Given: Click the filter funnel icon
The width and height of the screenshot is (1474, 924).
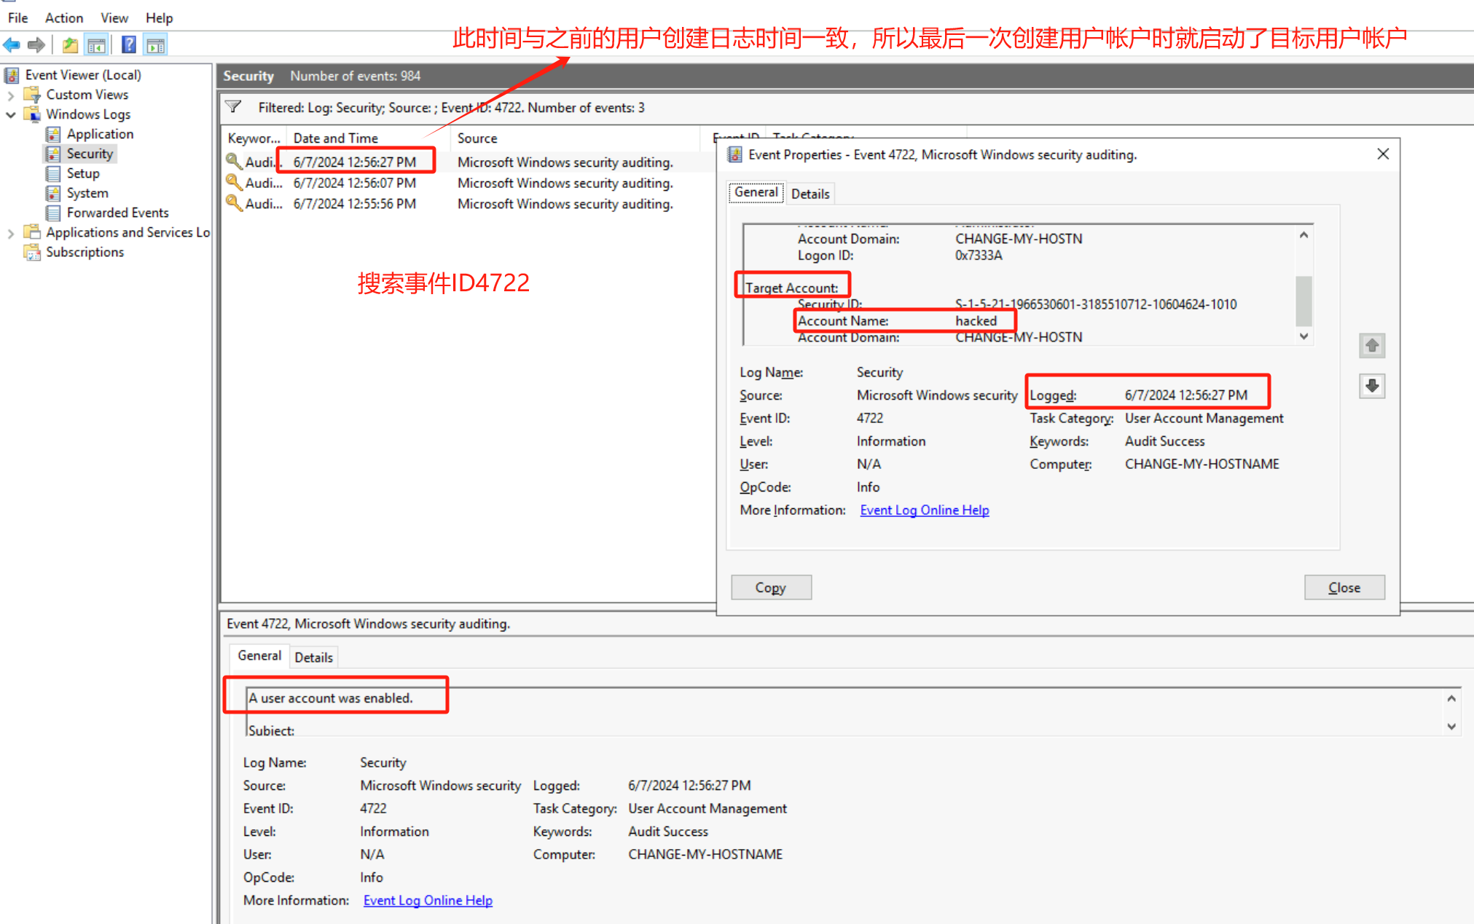Looking at the screenshot, I should [x=233, y=107].
